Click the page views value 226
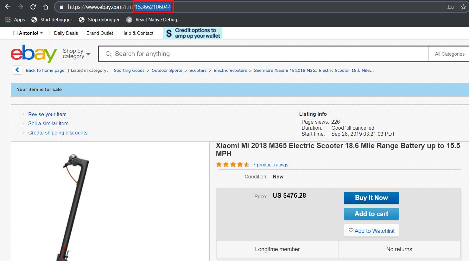469x261 pixels. 336,122
